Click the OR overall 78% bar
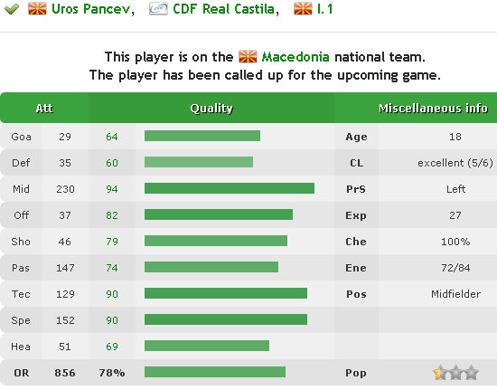The image size is (497, 390). [215, 372]
